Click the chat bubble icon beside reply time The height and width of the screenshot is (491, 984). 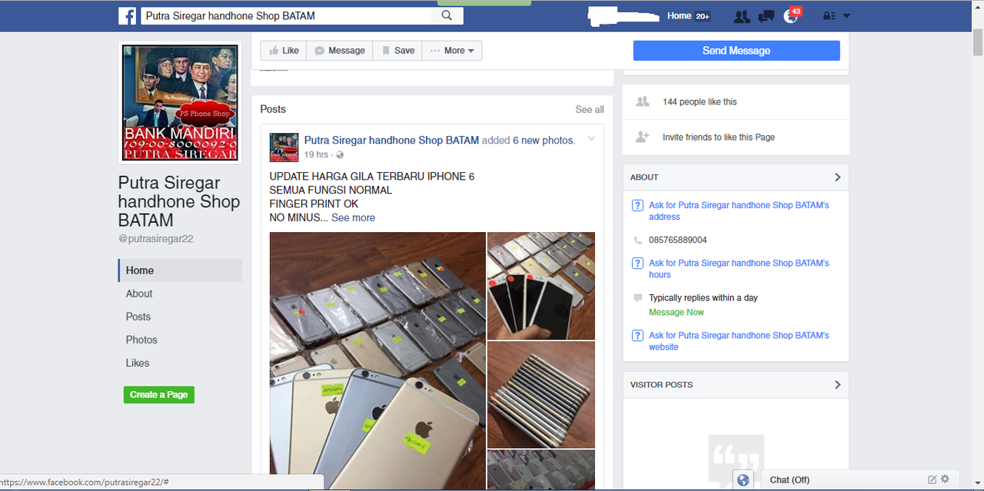pos(637,297)
